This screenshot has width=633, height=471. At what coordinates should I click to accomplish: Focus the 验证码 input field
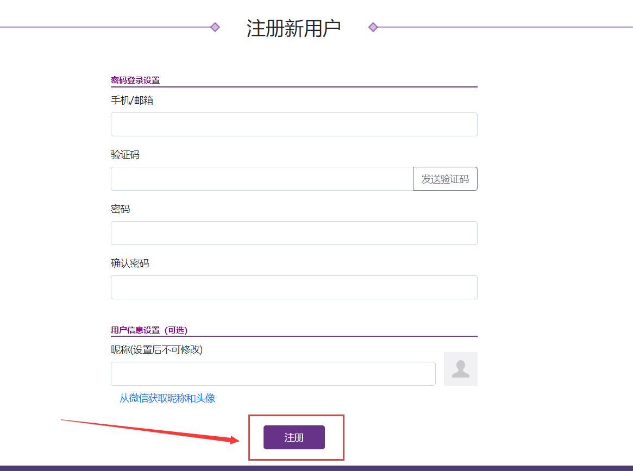click(262, 179)
